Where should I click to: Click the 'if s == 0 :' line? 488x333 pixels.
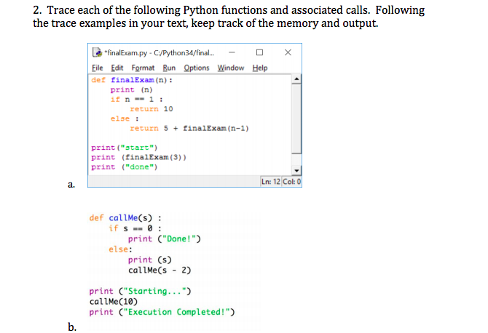135,228
